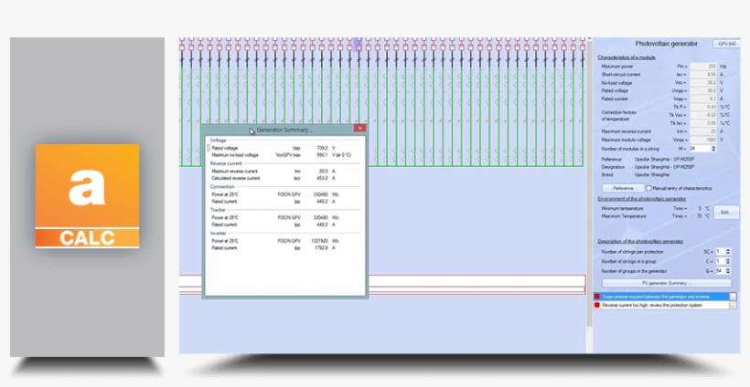Image resolution: width=750 pixels, height=387 pixels.
Task: Click the 'Reverse current' section header
Action: 226,163
